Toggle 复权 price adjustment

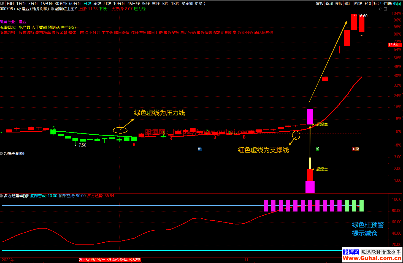320,4
